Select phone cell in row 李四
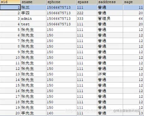This screenshot has height=116, width=144. click(x=61, y=13)
